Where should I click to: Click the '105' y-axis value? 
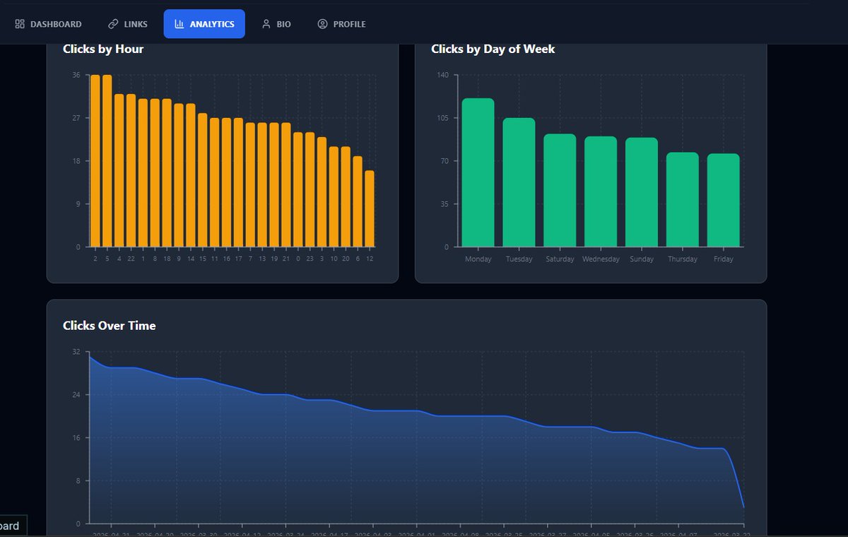pyautogui.click(x=442, y=118)
